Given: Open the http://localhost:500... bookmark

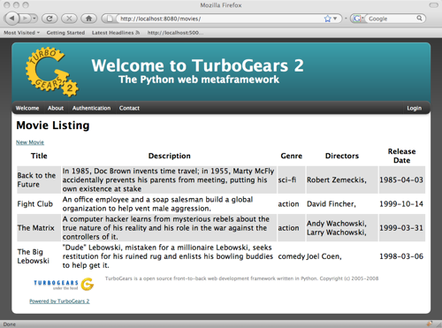Looking at the screenshot, I should click(x=175, y=33).
